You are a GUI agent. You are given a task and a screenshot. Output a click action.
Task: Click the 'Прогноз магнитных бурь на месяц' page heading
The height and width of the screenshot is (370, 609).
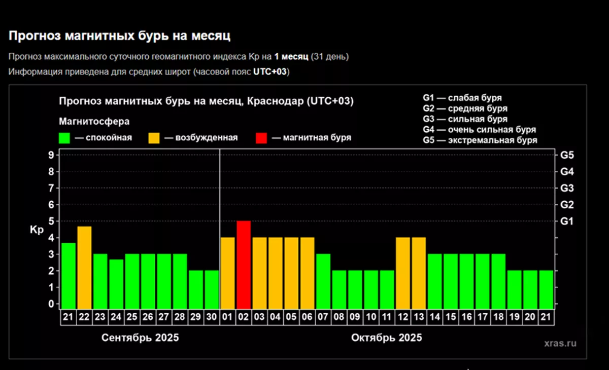(120, 36)
